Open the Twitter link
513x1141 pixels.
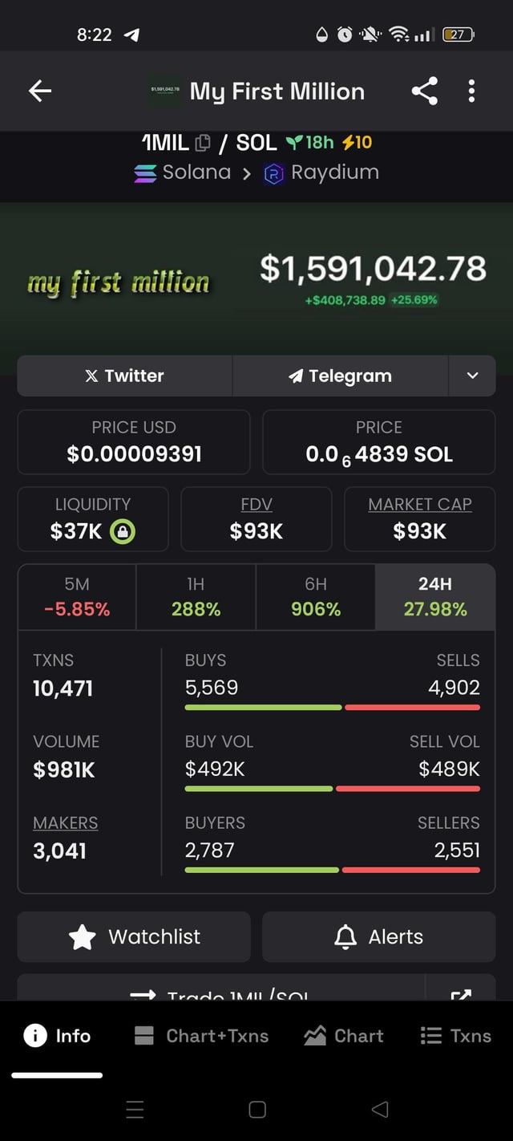point(124,376)
